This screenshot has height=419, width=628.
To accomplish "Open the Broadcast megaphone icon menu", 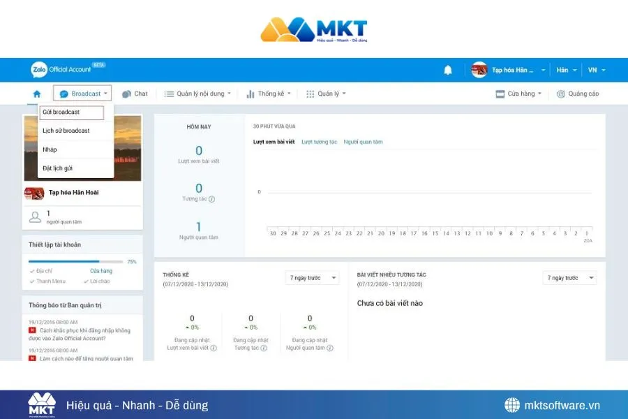I will click(x=63, y=93).
